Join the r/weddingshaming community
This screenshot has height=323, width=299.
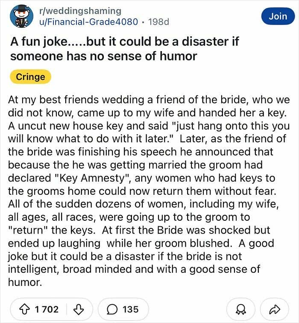[278, 16]
